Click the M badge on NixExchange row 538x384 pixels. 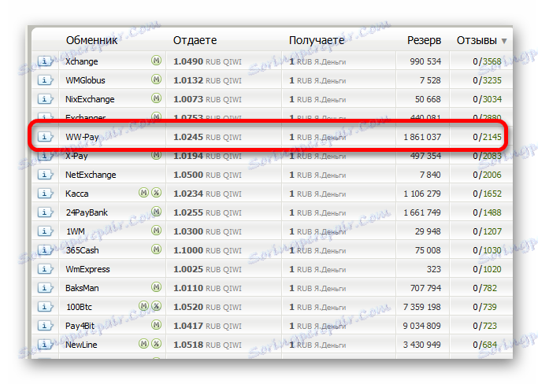[x=156, y=98]
